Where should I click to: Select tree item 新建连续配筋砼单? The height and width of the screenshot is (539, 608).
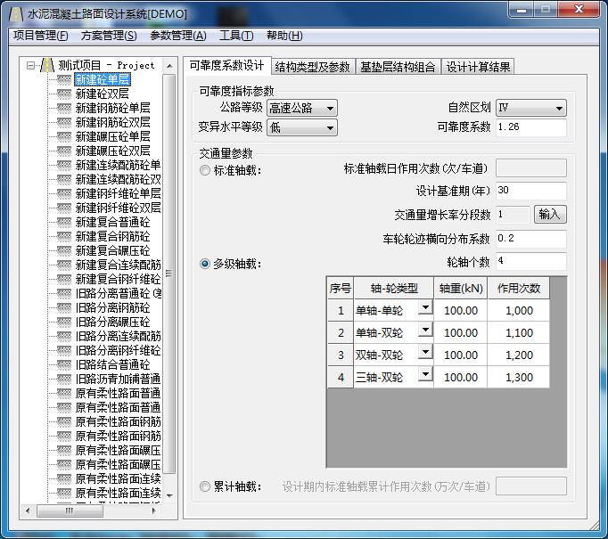(119, 165)
